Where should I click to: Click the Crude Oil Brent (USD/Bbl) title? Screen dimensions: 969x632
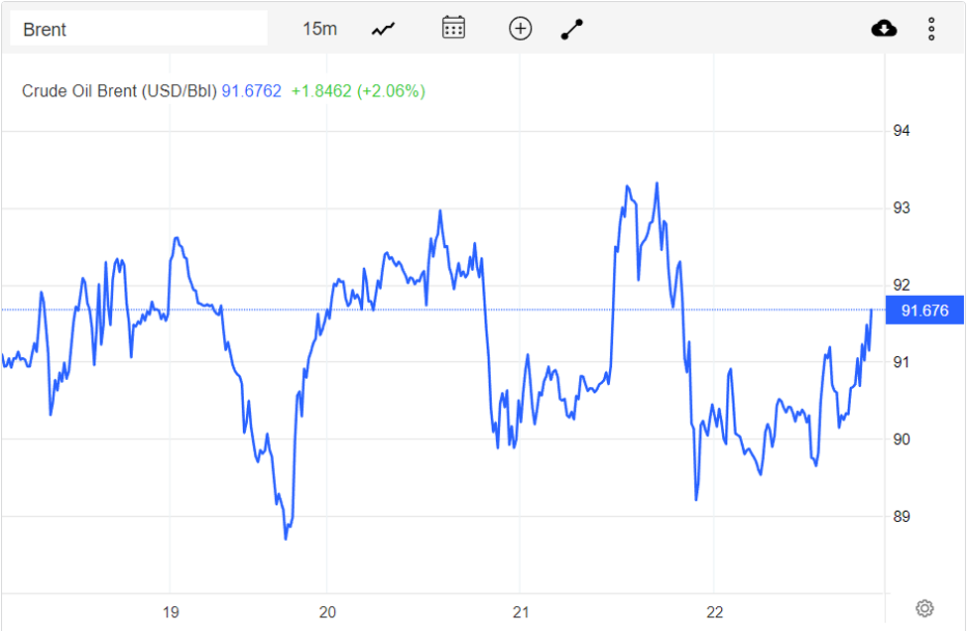coord(119,91)
